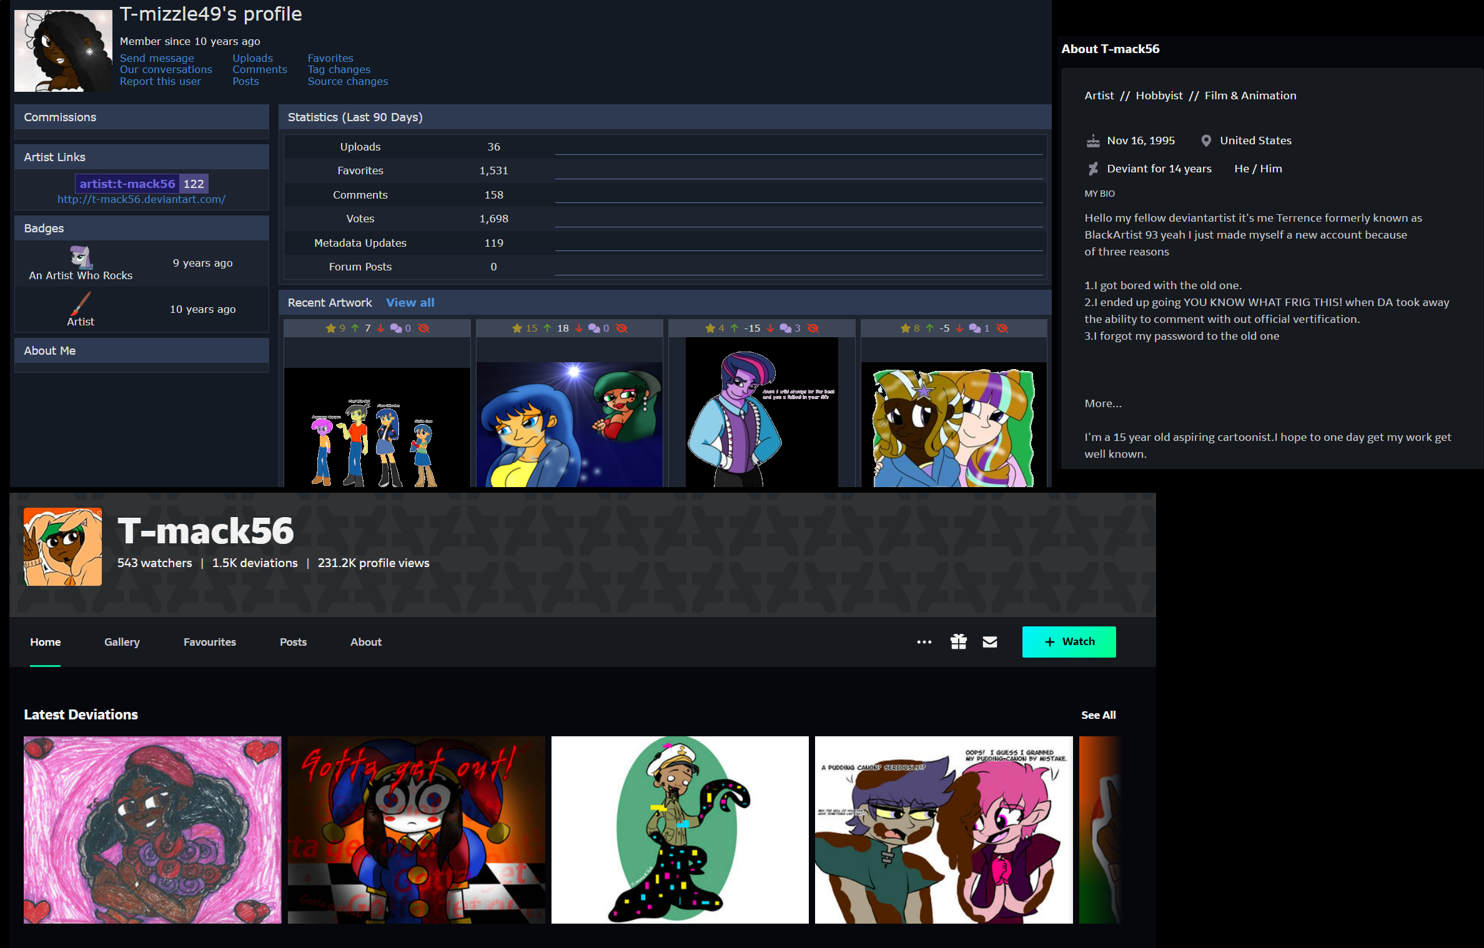Image resolution: width=1484 pixels, height=948 pixels.
Task: Switch to the Favourites tab
Action: pos(210,642)
